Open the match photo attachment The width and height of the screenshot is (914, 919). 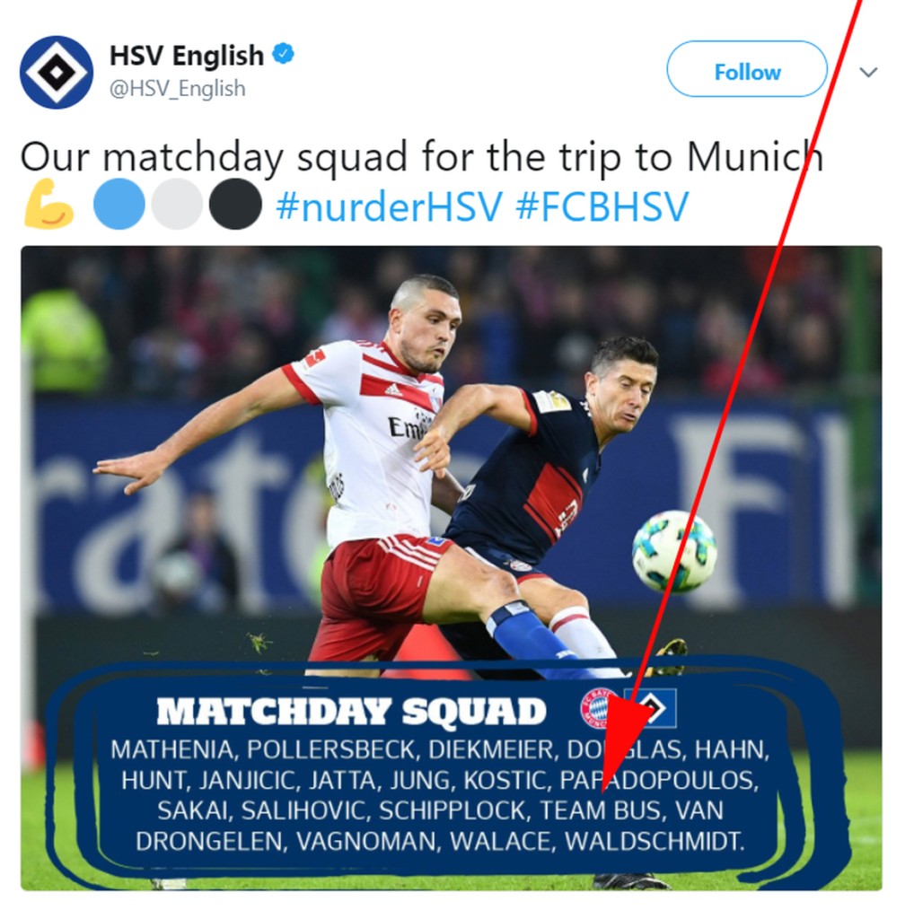point(452,568)
